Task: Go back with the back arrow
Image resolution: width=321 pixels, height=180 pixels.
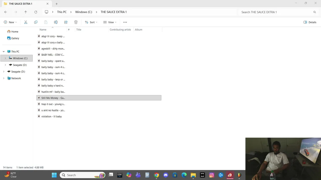Action: [x=6, y=12]
